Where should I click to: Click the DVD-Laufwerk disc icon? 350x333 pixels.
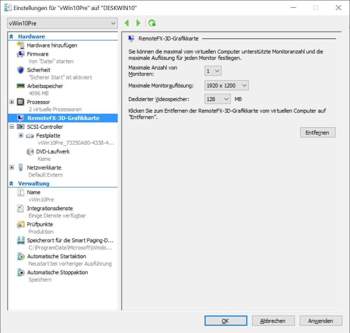point(30,152)
